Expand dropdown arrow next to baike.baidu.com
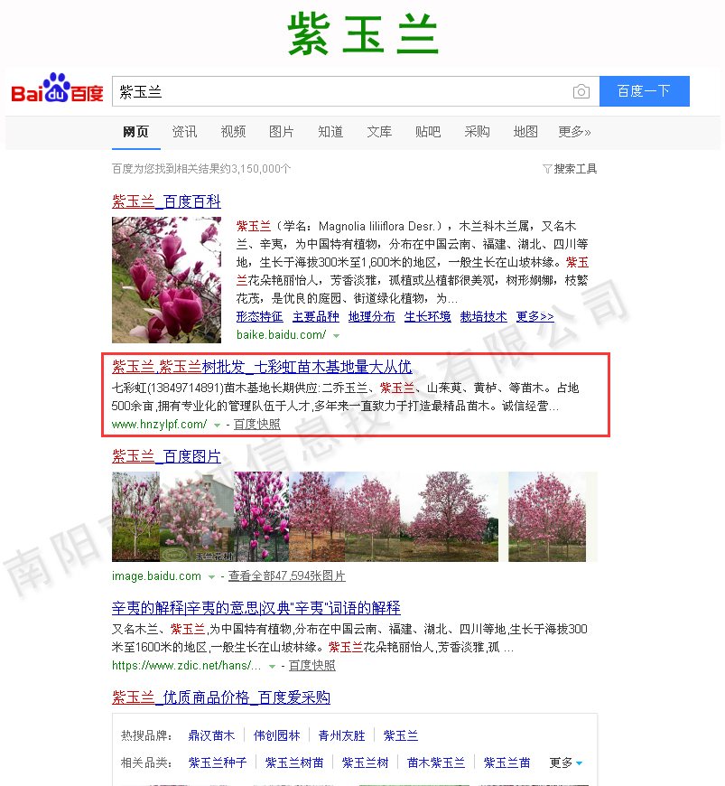The image size is (725, 786). 337,335
